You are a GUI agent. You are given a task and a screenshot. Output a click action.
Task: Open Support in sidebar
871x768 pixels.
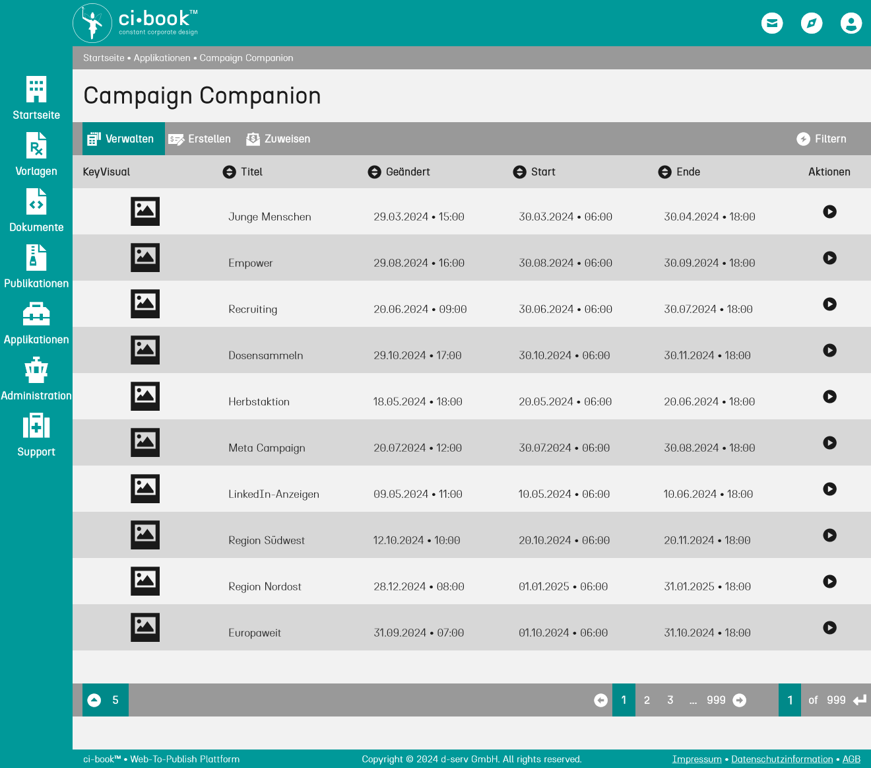[36, 435]
